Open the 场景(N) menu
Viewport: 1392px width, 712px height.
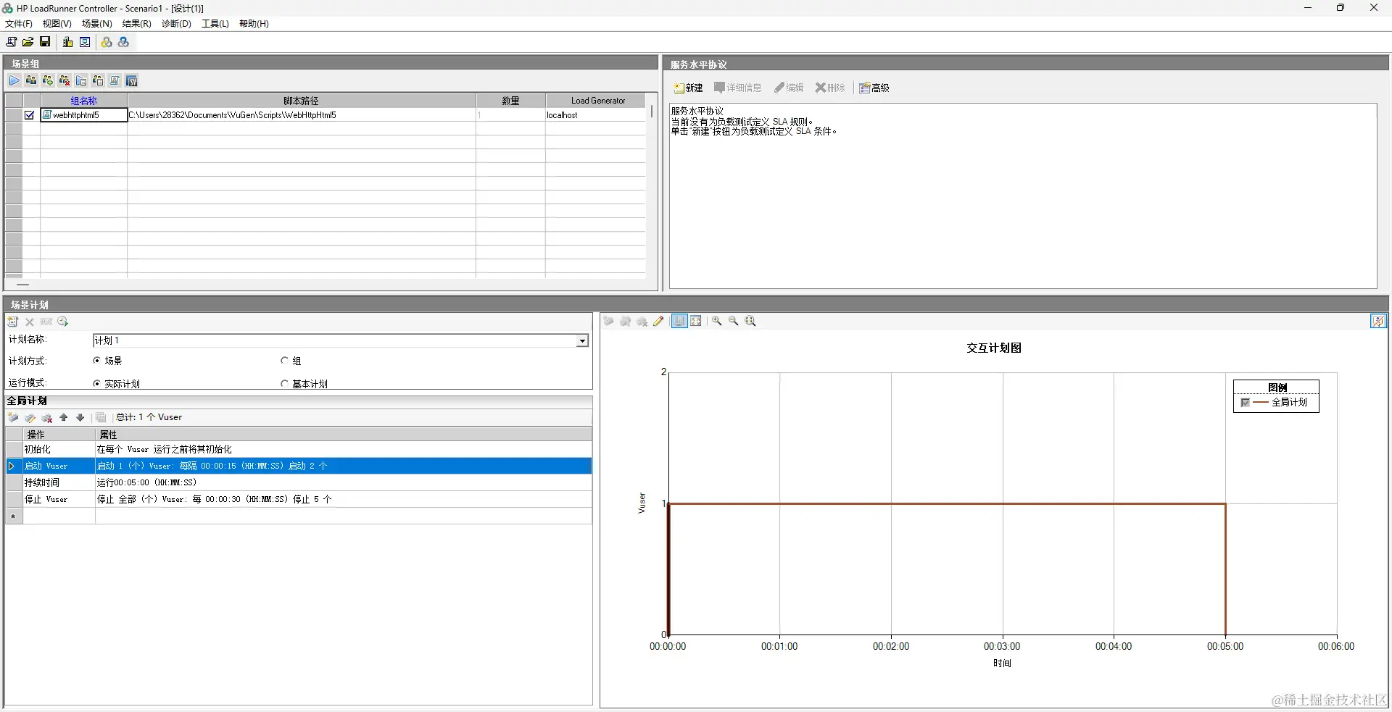click(97, 24)
